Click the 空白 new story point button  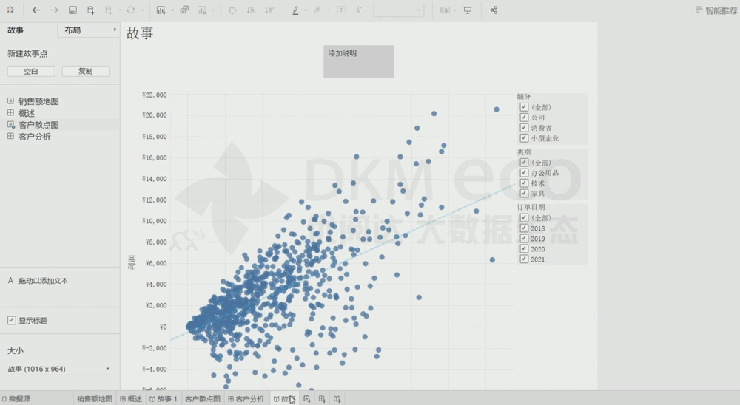point(31,72)
